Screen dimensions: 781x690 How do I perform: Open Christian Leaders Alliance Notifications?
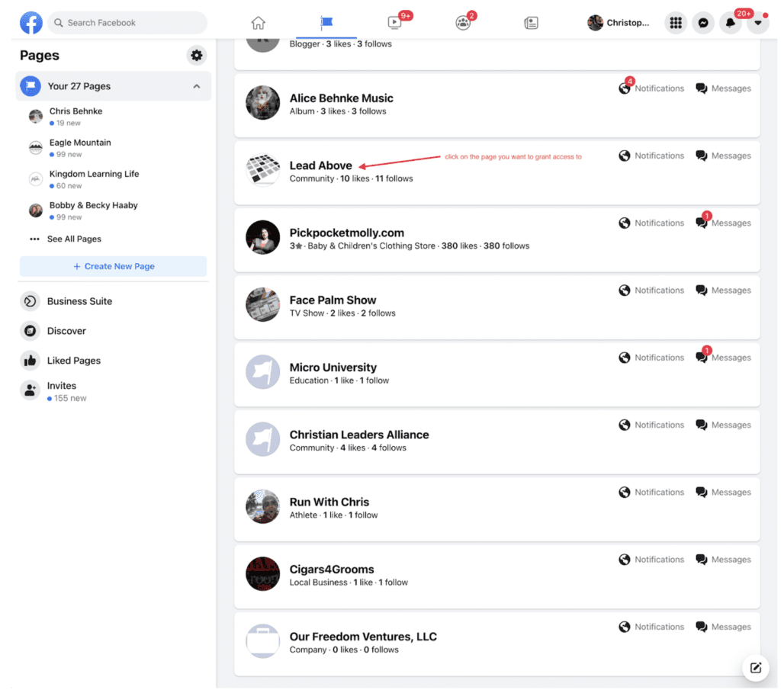(651, 424)
